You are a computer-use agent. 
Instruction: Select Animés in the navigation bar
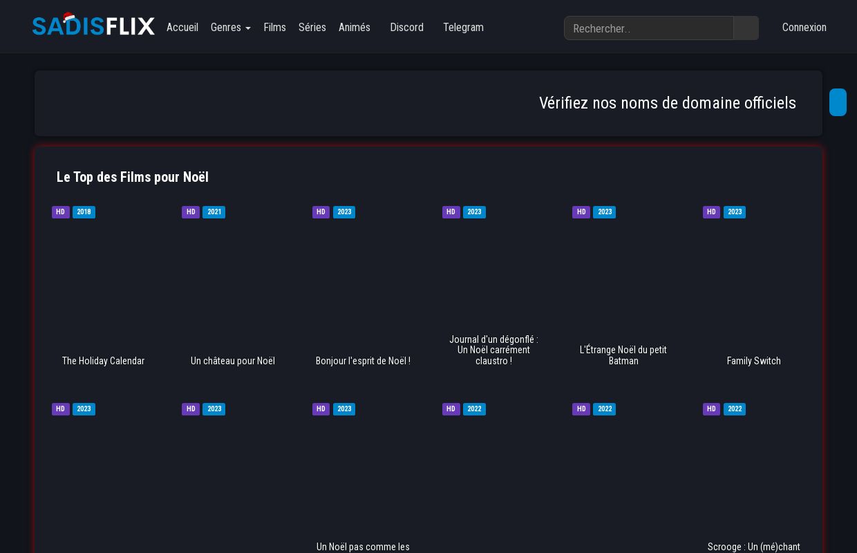(x=355, y=28)
